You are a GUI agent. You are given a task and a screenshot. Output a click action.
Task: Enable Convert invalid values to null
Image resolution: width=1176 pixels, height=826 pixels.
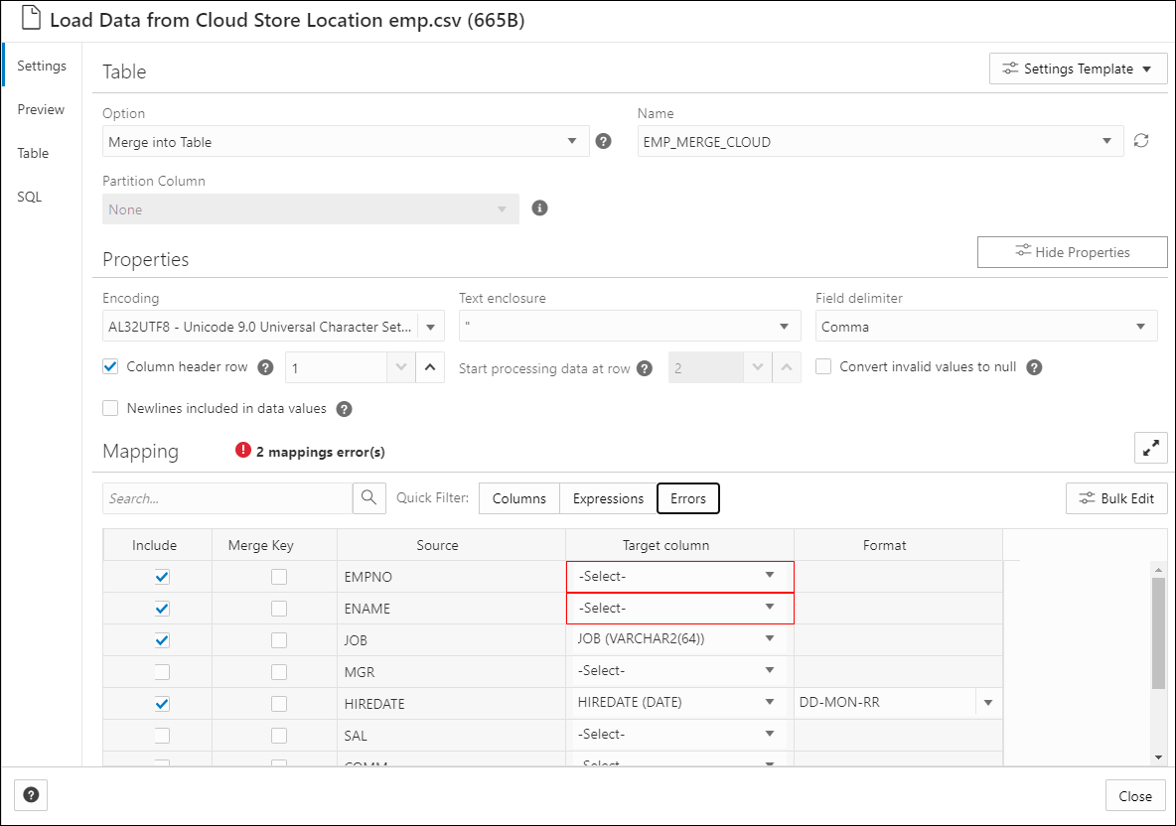(823, 366)
